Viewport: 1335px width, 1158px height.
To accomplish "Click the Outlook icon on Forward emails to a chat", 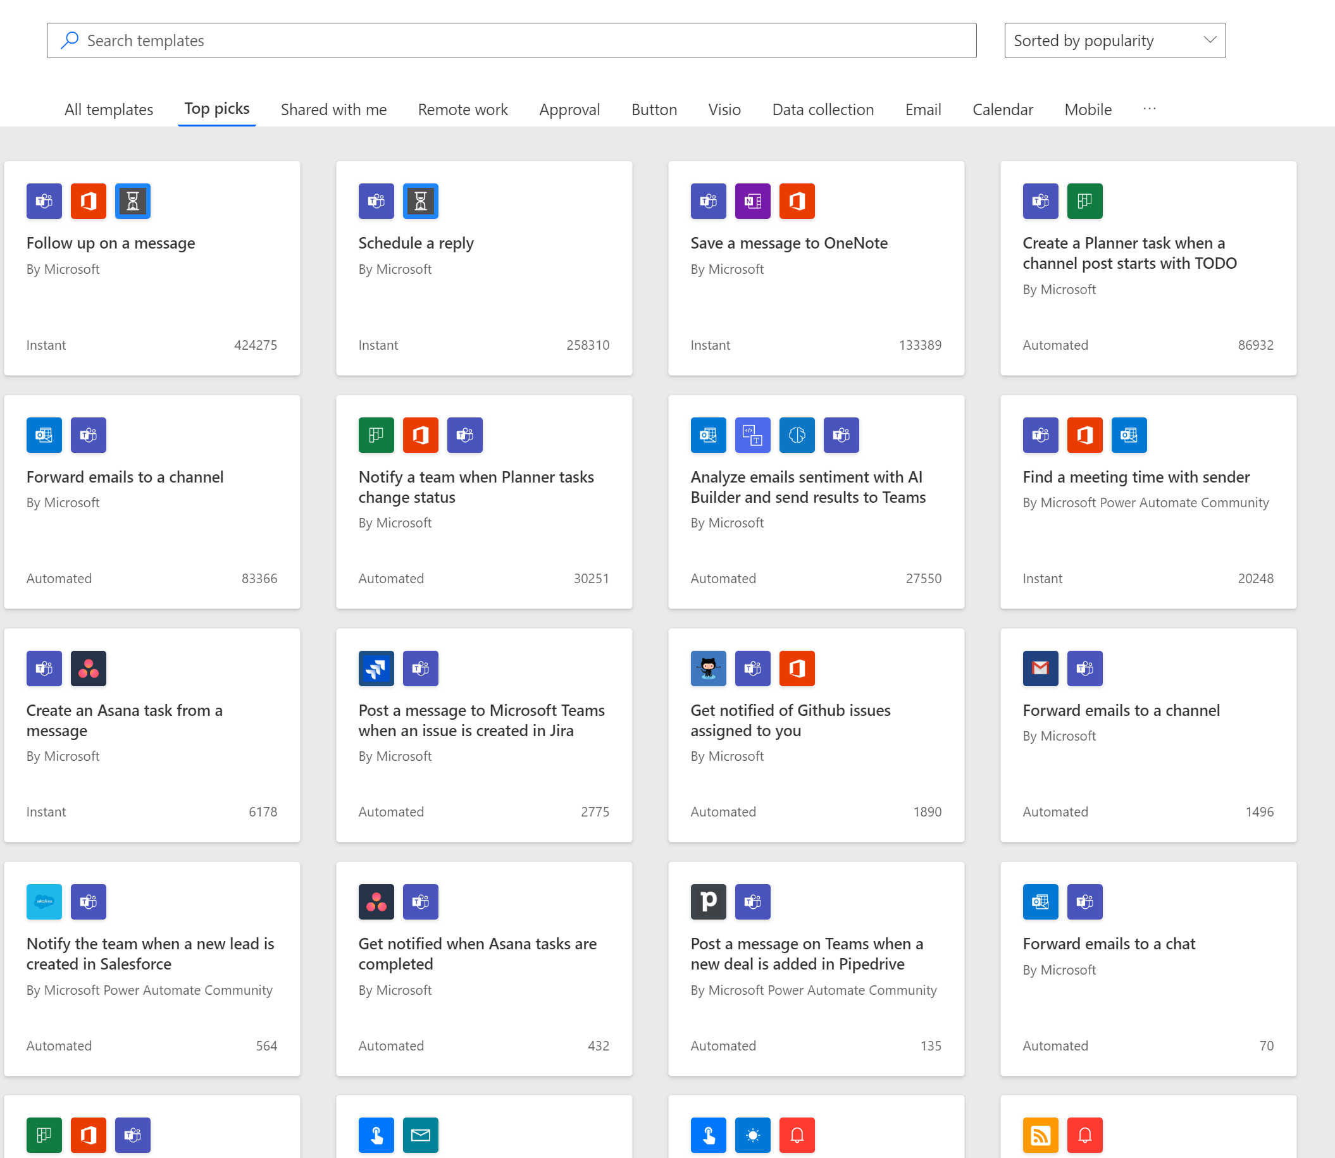I will tap(1040, 901).
